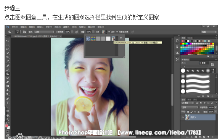Switch to the 图层 Layers tab
This screenshot has height=139, width=220.
(x=183, y=100)
